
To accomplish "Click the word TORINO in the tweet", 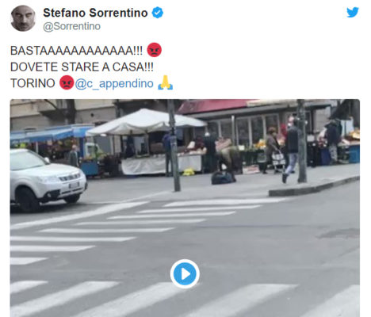I will [x=33, y=83].
